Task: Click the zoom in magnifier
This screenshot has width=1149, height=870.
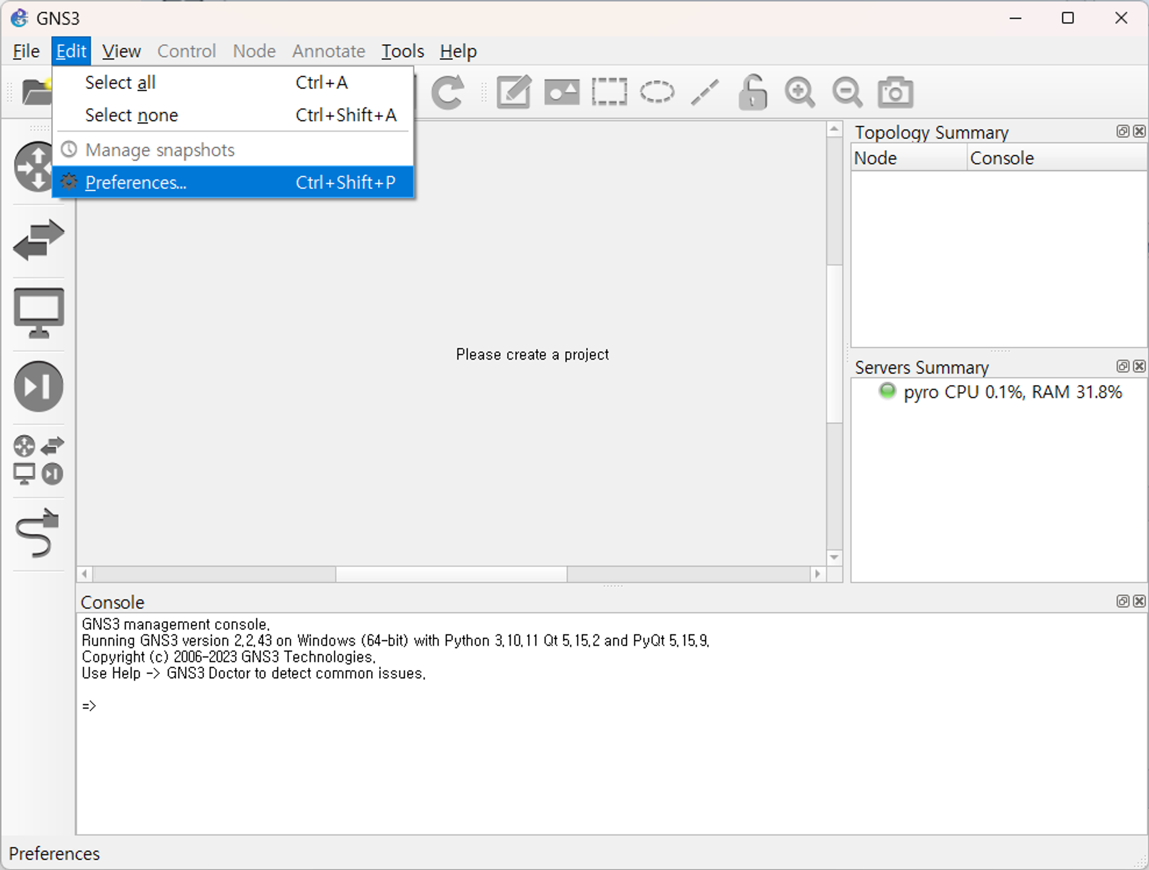Action: (x=800, y=92)
